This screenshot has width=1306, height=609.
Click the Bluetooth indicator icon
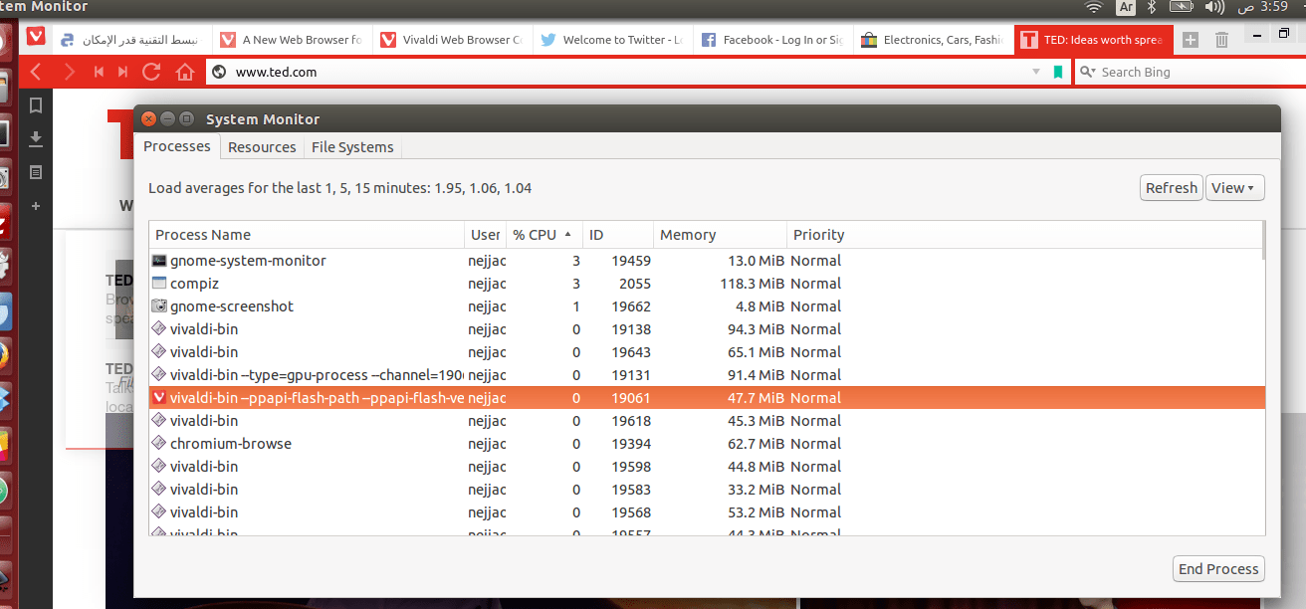pyautogui.click(x=1151, y=7)
